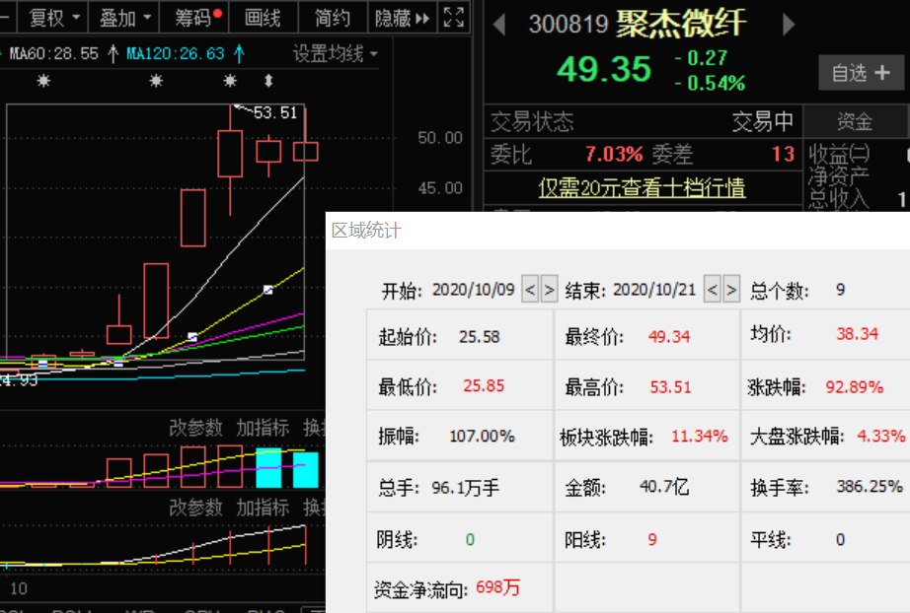Switch to 简约 simple mode
The width and height of the screenshot is (910, 613).
tap(333, 18)
